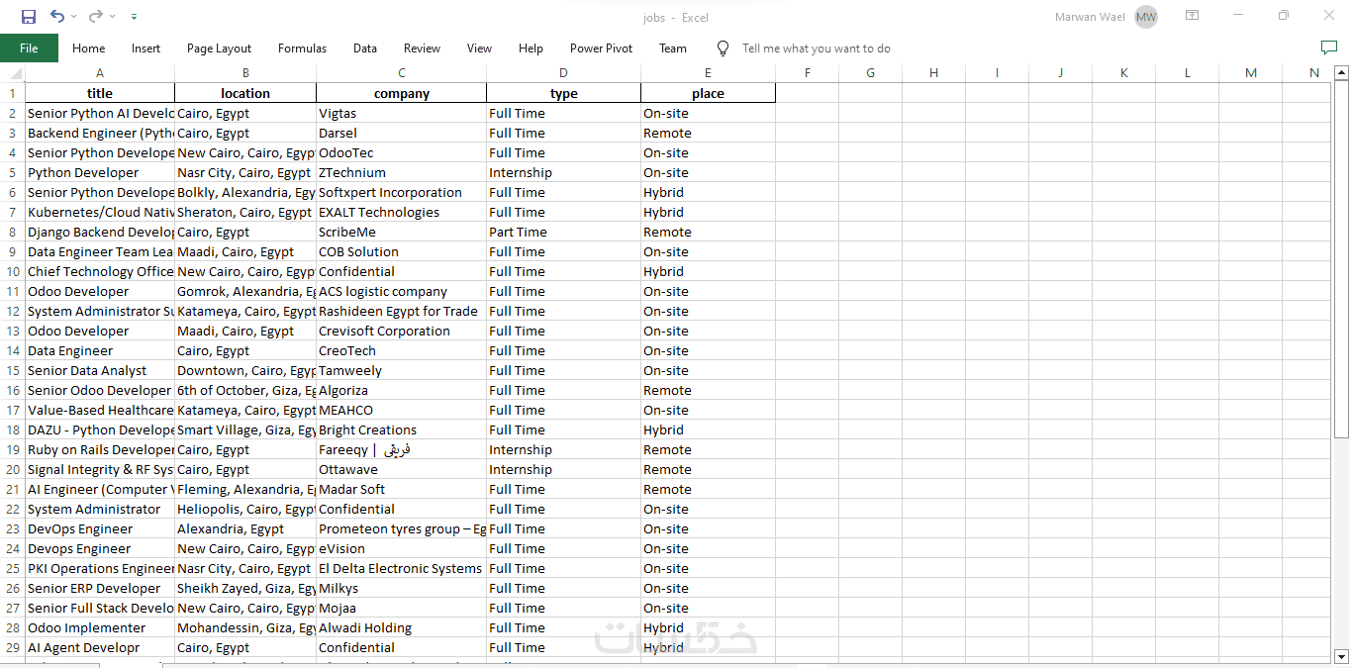This screenshot has height=668, width=1352.
Task: Select the 'DevOps Engineer' title cell
Action: pyautogui.click(x=100, y=528)
